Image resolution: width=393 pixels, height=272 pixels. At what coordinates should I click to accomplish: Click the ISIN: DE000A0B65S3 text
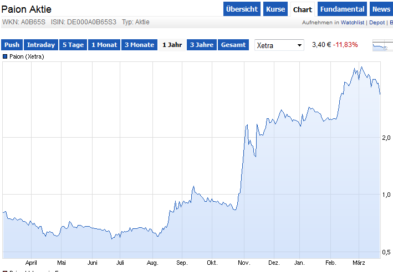coord(84,22)
